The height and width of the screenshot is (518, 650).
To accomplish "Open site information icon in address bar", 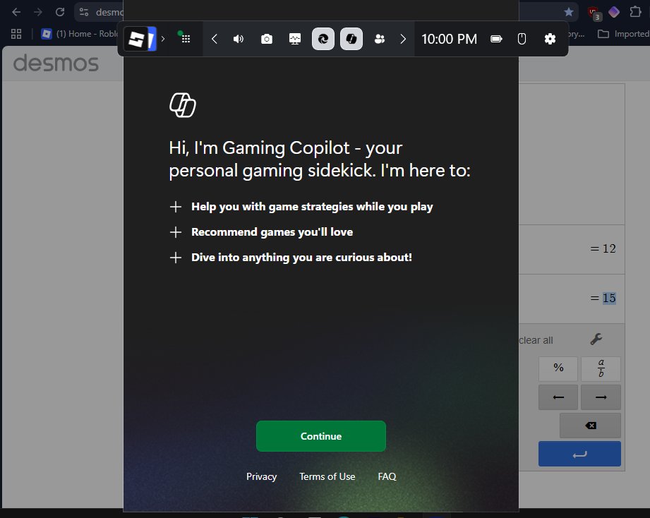I will pyautogui.click(x=84, y=12).
